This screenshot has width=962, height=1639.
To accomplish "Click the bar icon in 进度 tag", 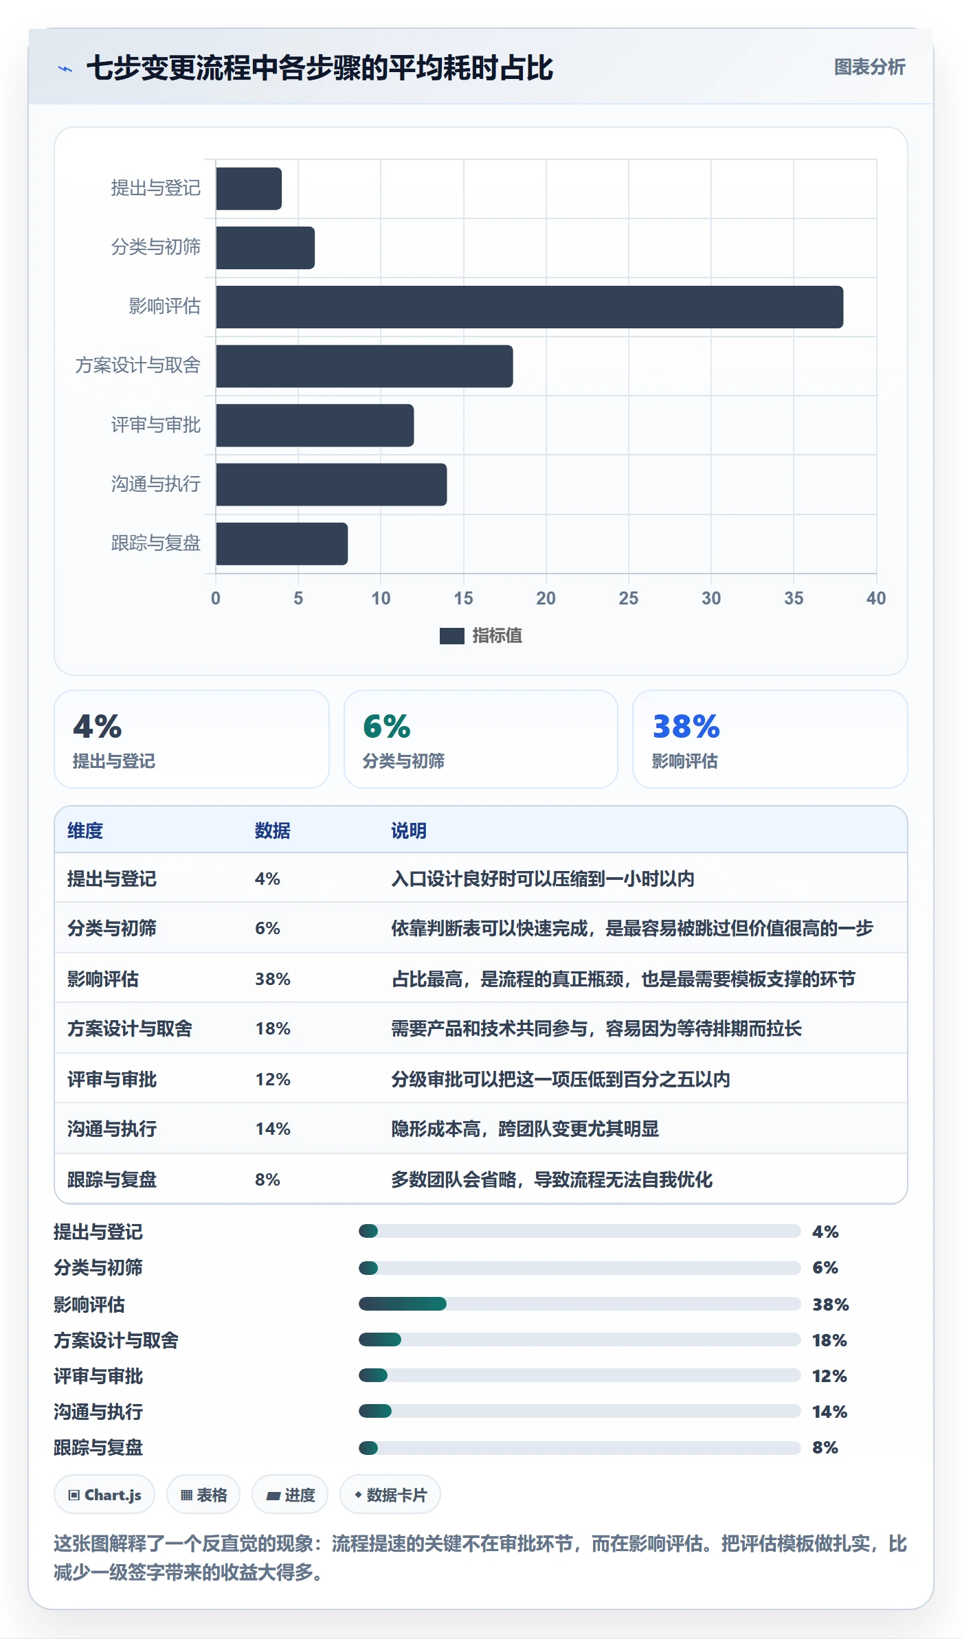I will (273, 1496).
